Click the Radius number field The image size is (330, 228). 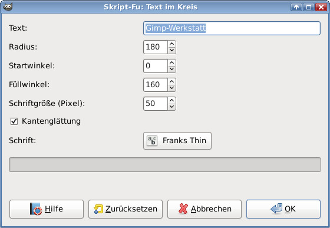click(156, 47)
